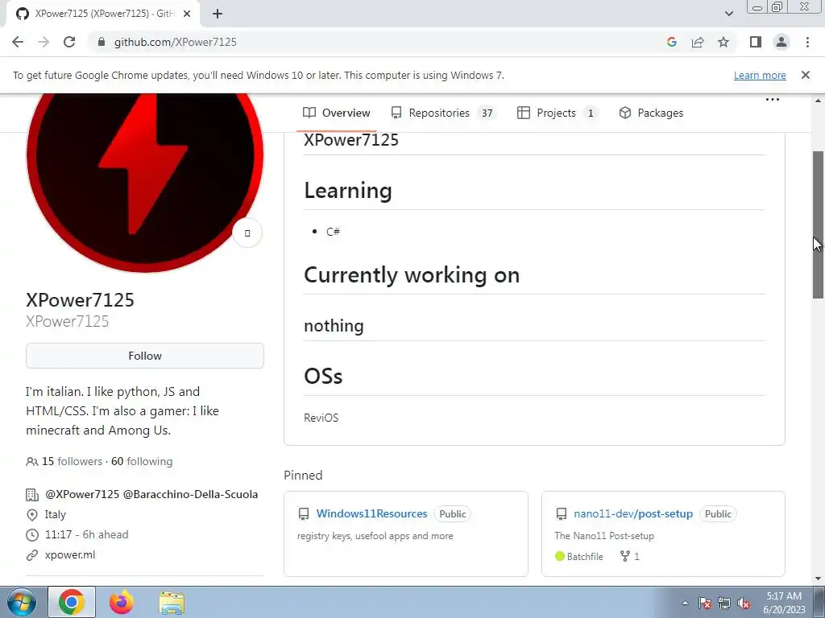Click the taskbar clock showing 5:17 AM
825x618 pixels.
coord(784,603)
